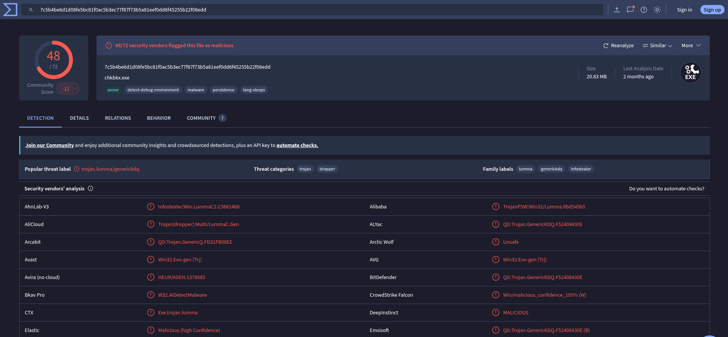Viewport: 728px width, 337px height.
Task: Click the alert icon in CTX row
Action: [x=151, y=312]
